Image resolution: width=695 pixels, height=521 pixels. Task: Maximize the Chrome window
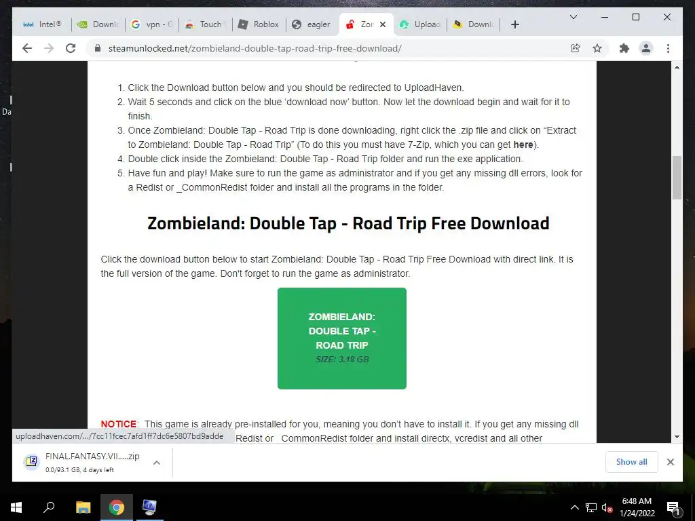click(x=635, y=17)
